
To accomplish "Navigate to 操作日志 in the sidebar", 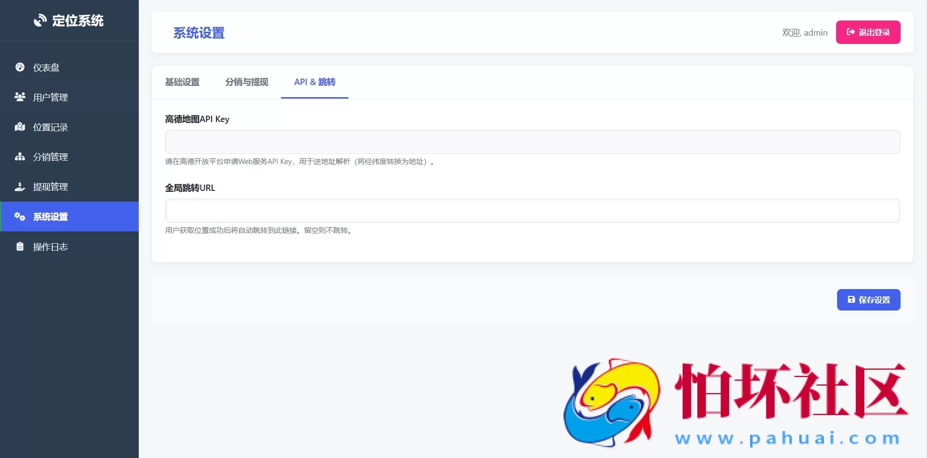I will (50, 247).
